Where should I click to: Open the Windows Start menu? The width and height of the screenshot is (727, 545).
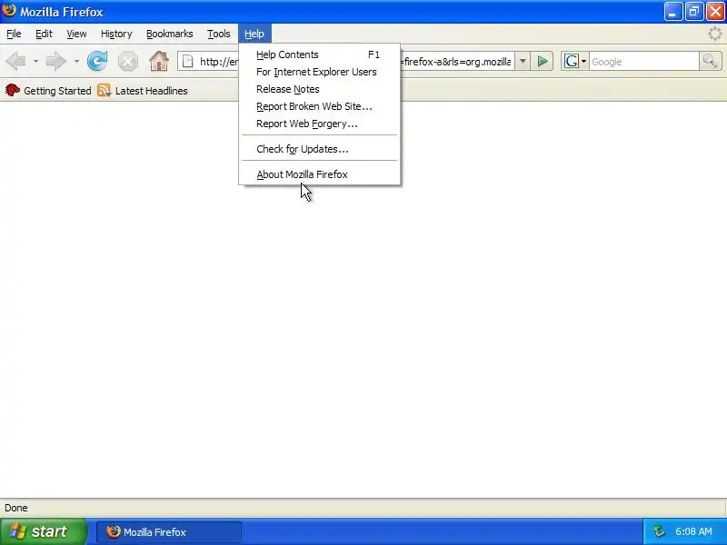pyautogui.click(x=43, y=531)
